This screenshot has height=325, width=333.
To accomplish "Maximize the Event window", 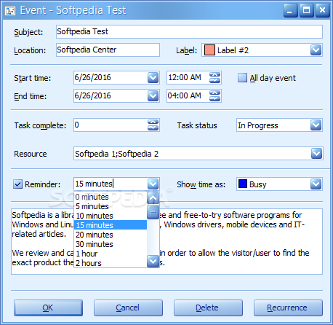I will coord(306,10).
